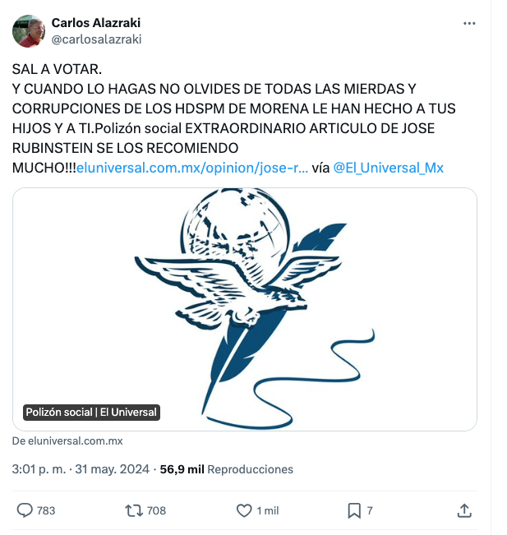Open the El Universal eagle preview card

pyautogui.click(x=245, y=309)
